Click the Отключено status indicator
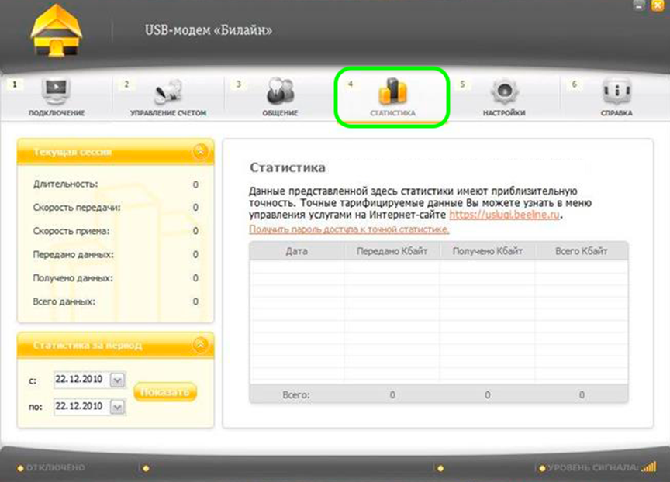 coord(51,467)
